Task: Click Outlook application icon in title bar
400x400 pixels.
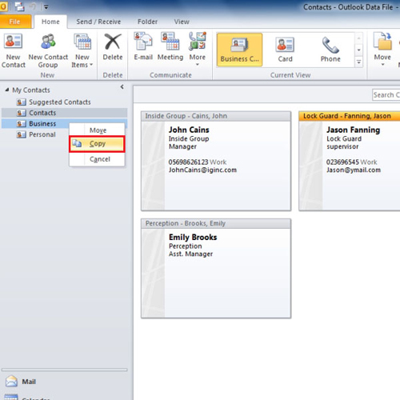Action: pyautogui.click(x=4, y=6)
